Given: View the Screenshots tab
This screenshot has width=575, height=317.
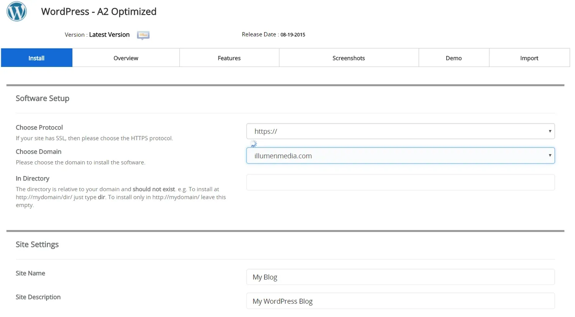Looking at the screenshot, I should click(x=349, y=58).
